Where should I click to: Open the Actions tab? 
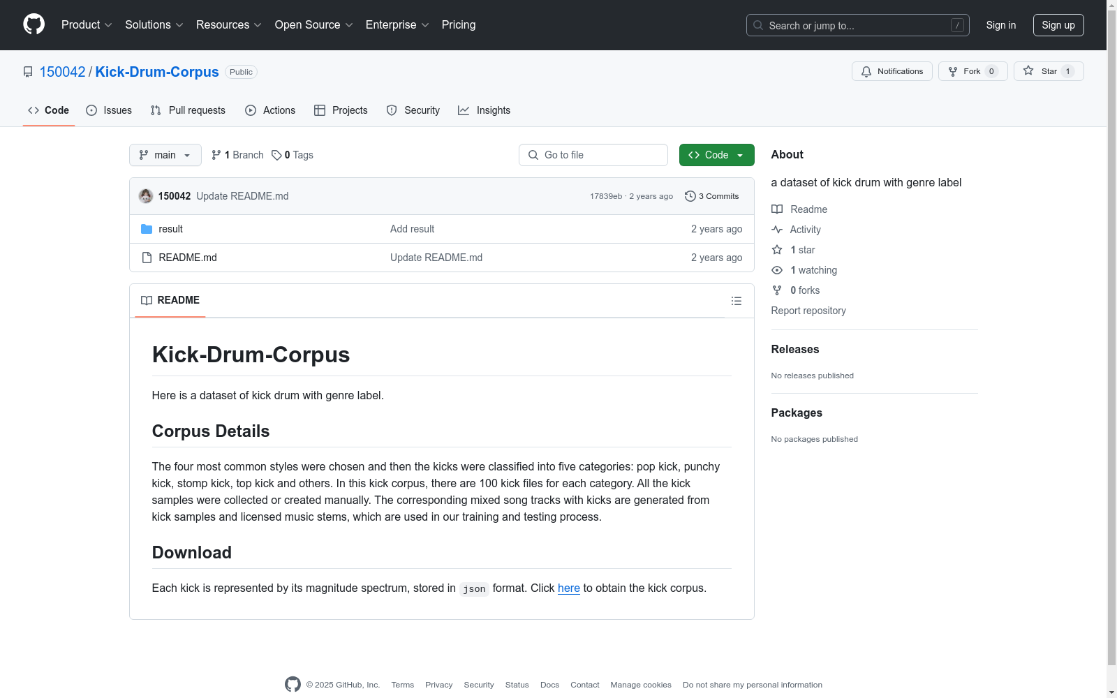[x=270, y=110]
